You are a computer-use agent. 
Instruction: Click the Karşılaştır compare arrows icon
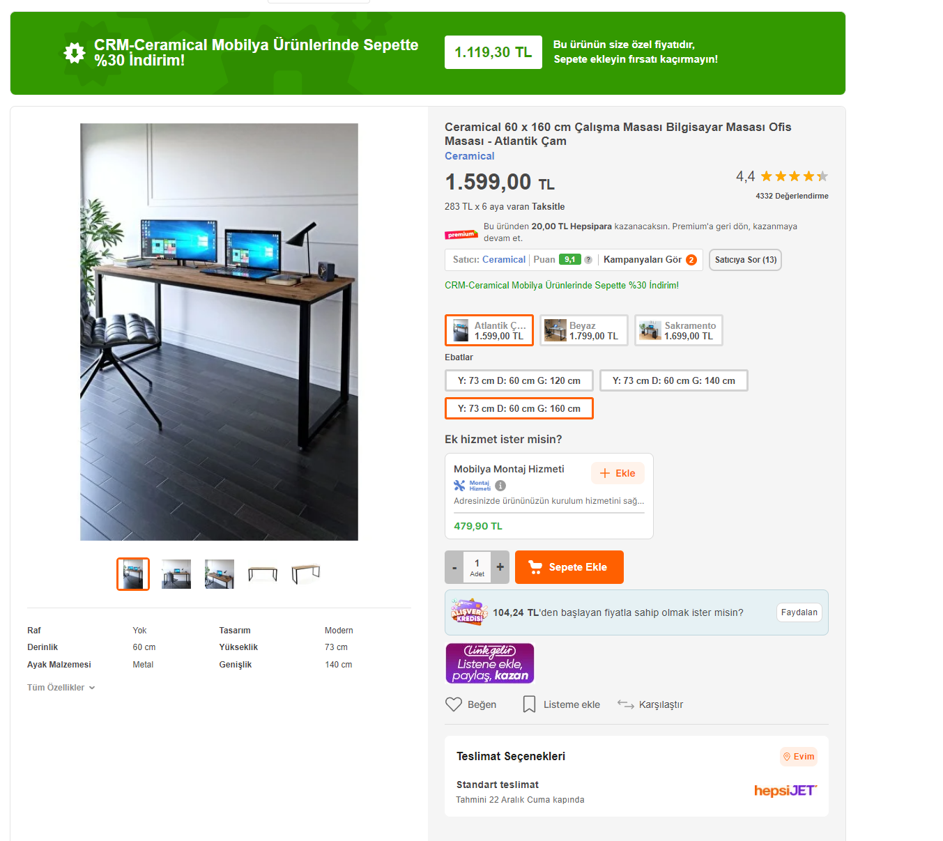pos(626,704)
